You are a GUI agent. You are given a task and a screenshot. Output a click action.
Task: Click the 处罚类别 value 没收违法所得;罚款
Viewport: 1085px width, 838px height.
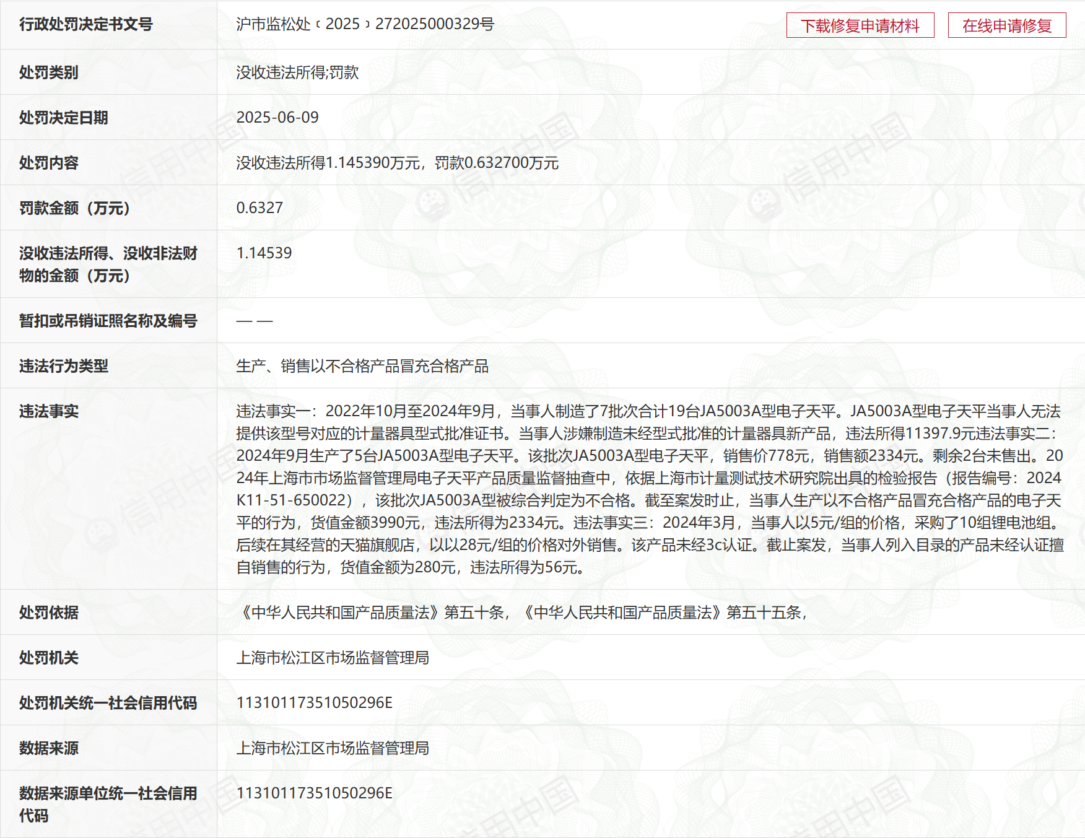297,72
